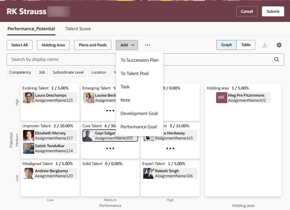
Task: Switch to Table view
Action: point(246,45)
